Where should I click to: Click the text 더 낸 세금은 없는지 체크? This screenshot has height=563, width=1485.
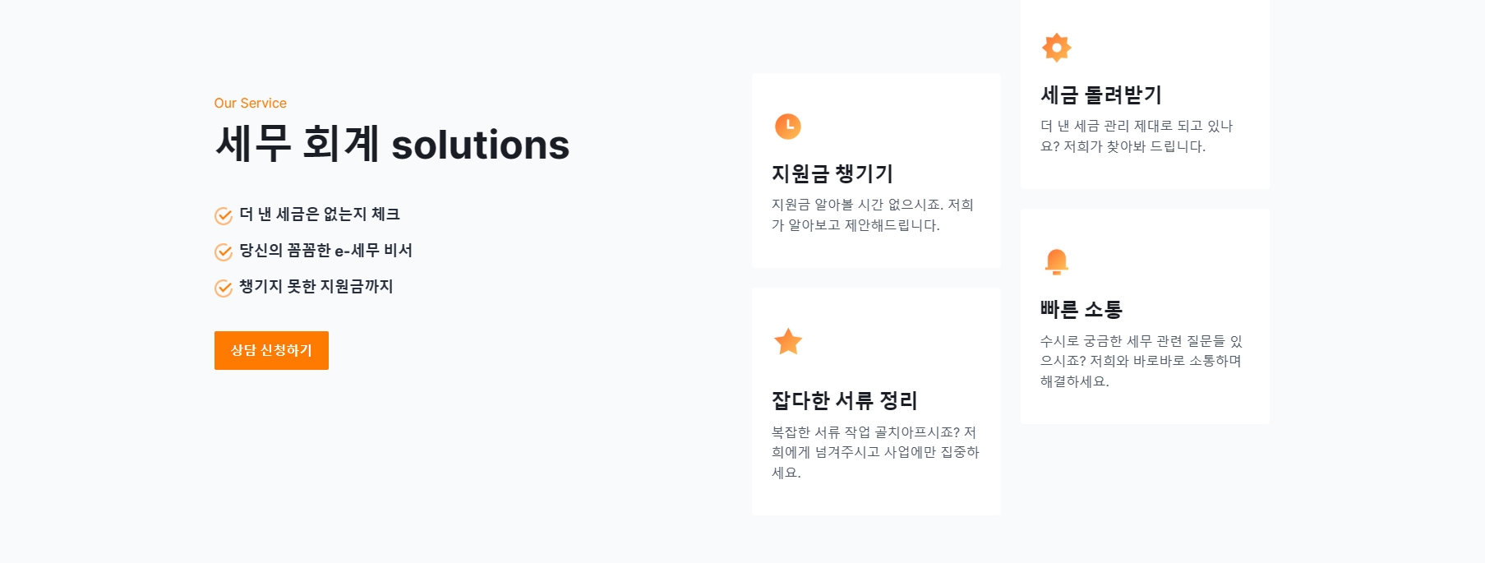(320, 215)
